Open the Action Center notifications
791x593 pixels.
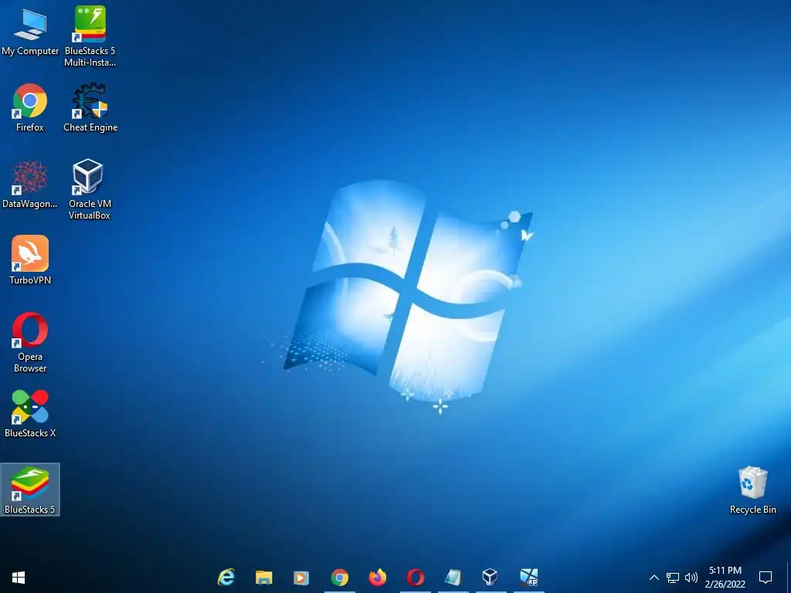[766, 578]
